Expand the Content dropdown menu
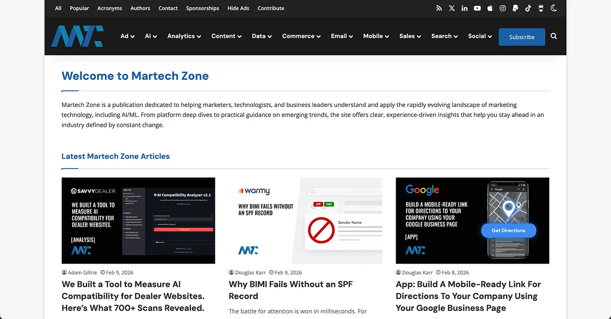The height and width of the screenshot is (319, 611). click(227, 36)
